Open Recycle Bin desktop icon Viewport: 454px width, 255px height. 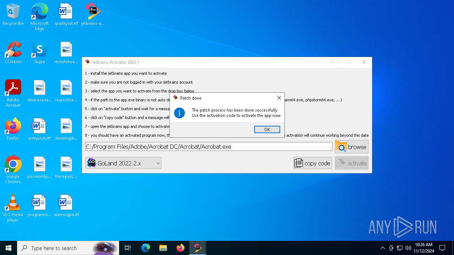[13, 15]
